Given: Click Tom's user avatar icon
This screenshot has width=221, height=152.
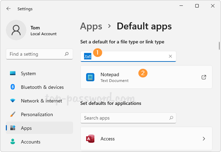Looking at the screenshot, I should pyautogui.click(x=16, y=30).
